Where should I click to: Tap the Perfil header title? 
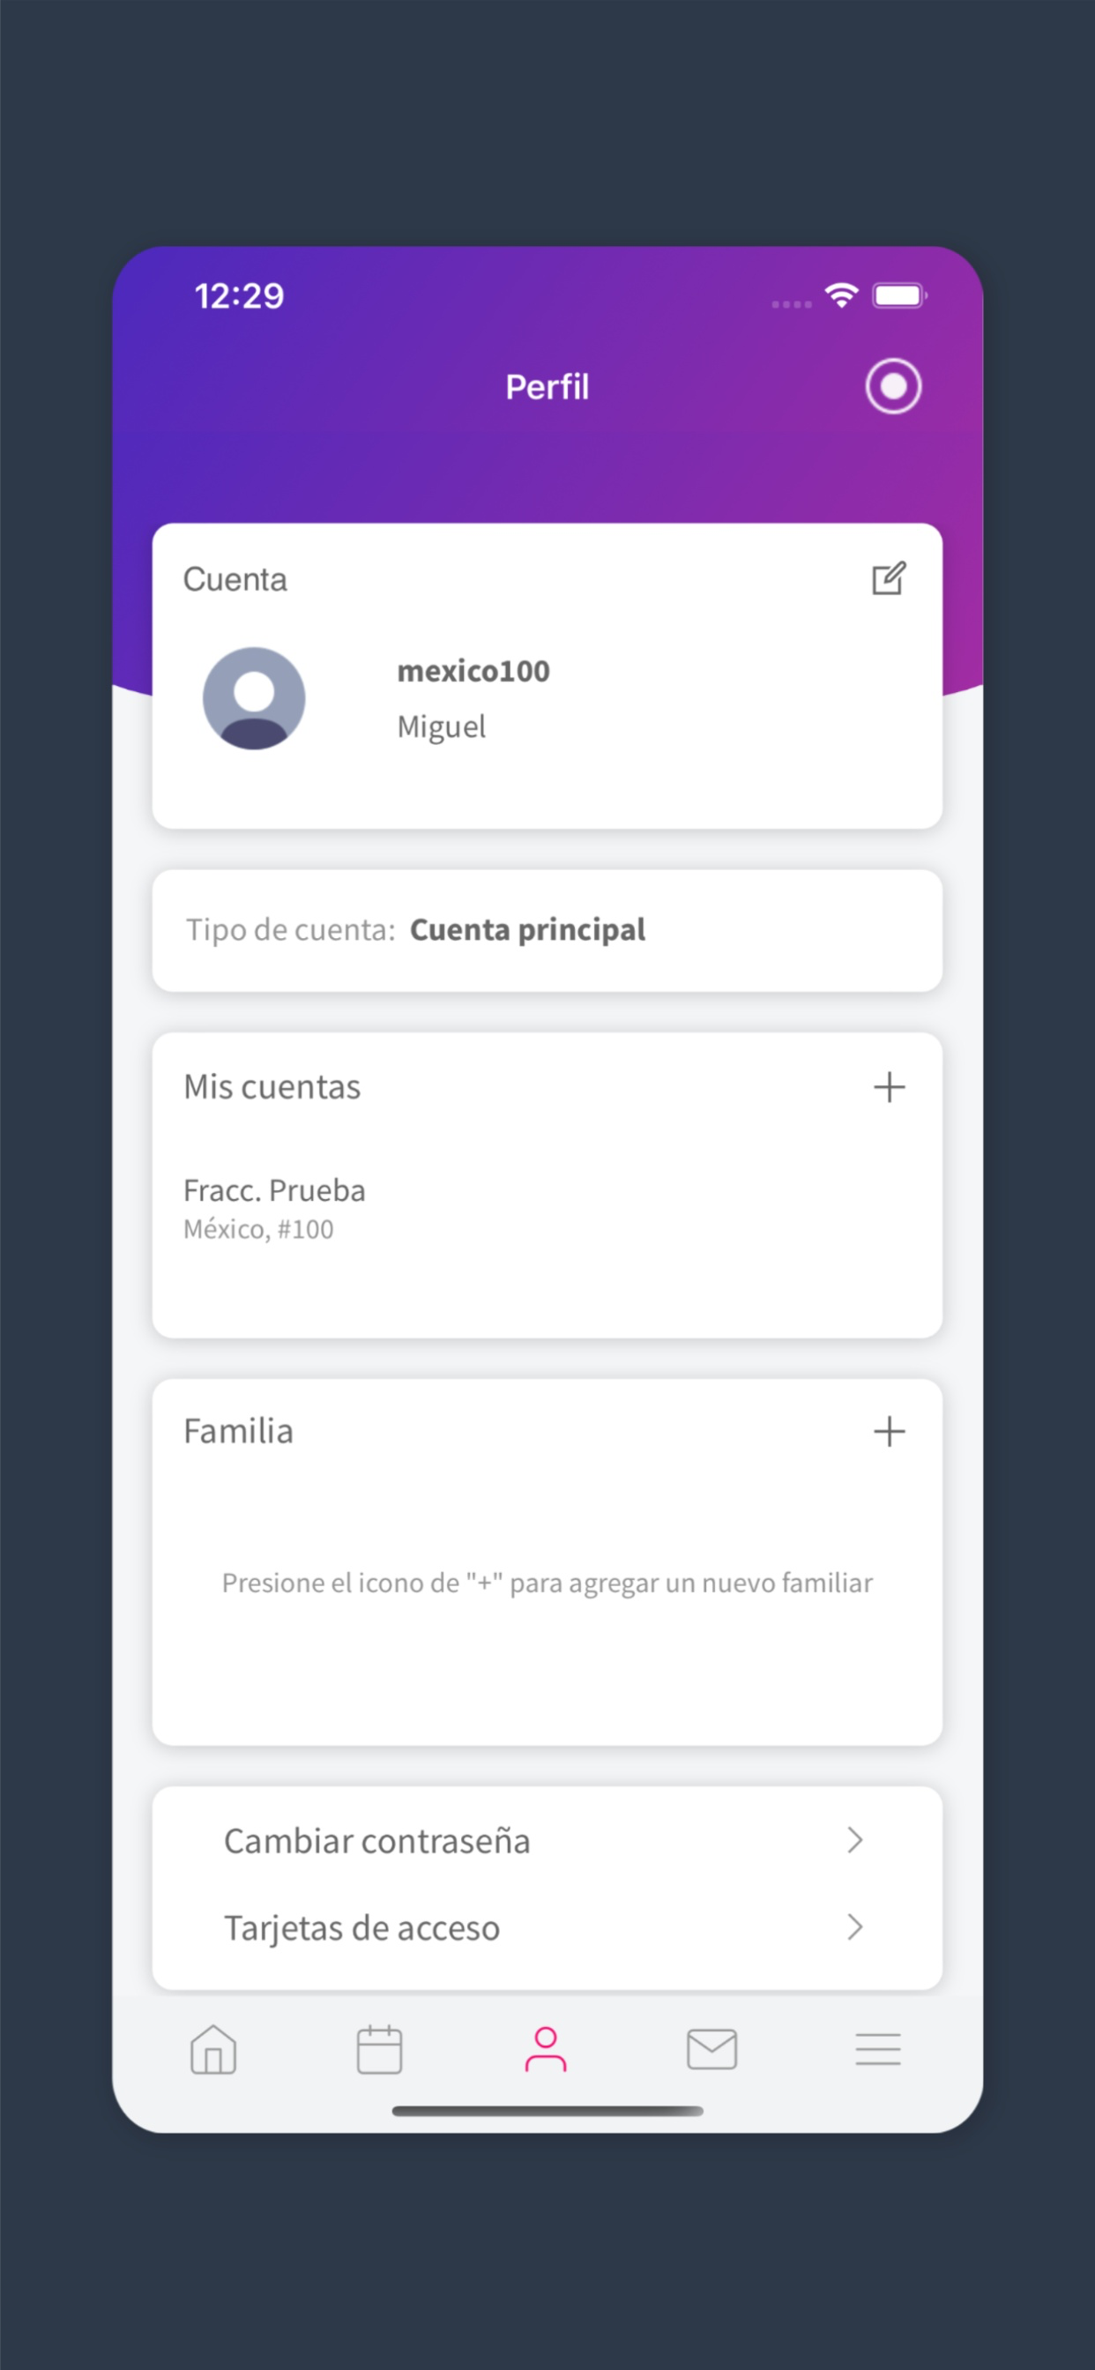point(547,386)
